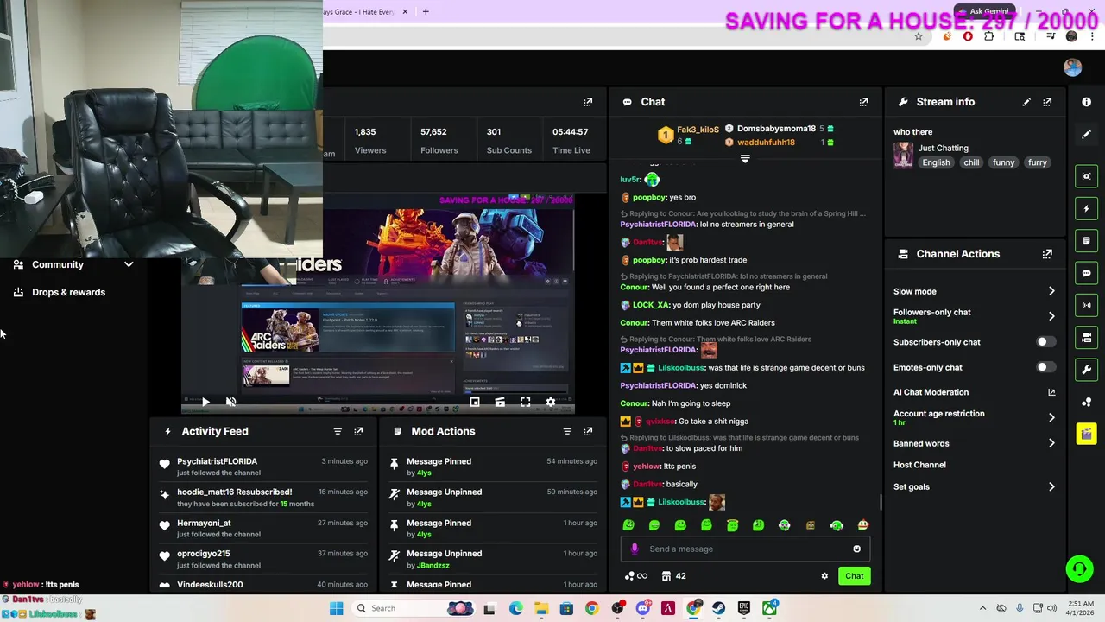Open the user profile avatar in the dashboard
This screenshot has height=622, width=1105.
pos(1073,67)
